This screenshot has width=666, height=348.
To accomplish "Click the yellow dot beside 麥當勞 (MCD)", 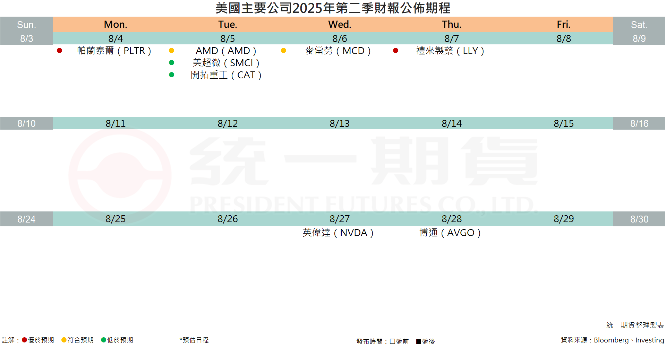I will [x=283, y=51].
